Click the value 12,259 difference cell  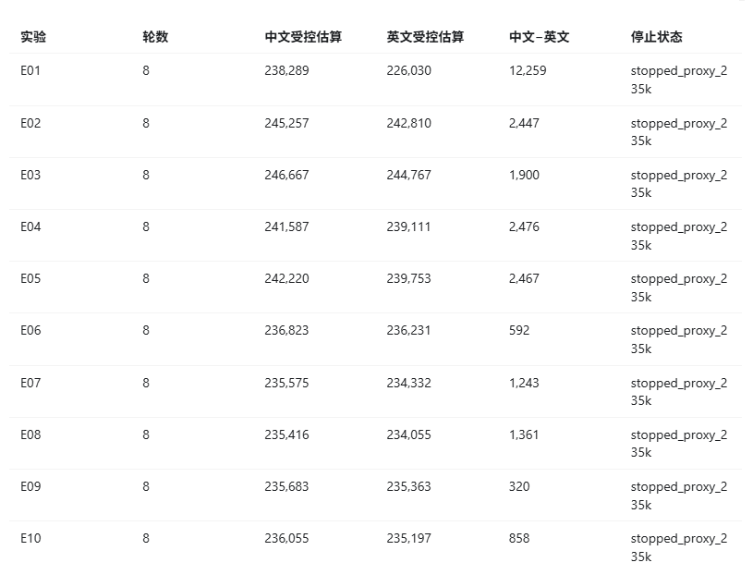point(528,70)
